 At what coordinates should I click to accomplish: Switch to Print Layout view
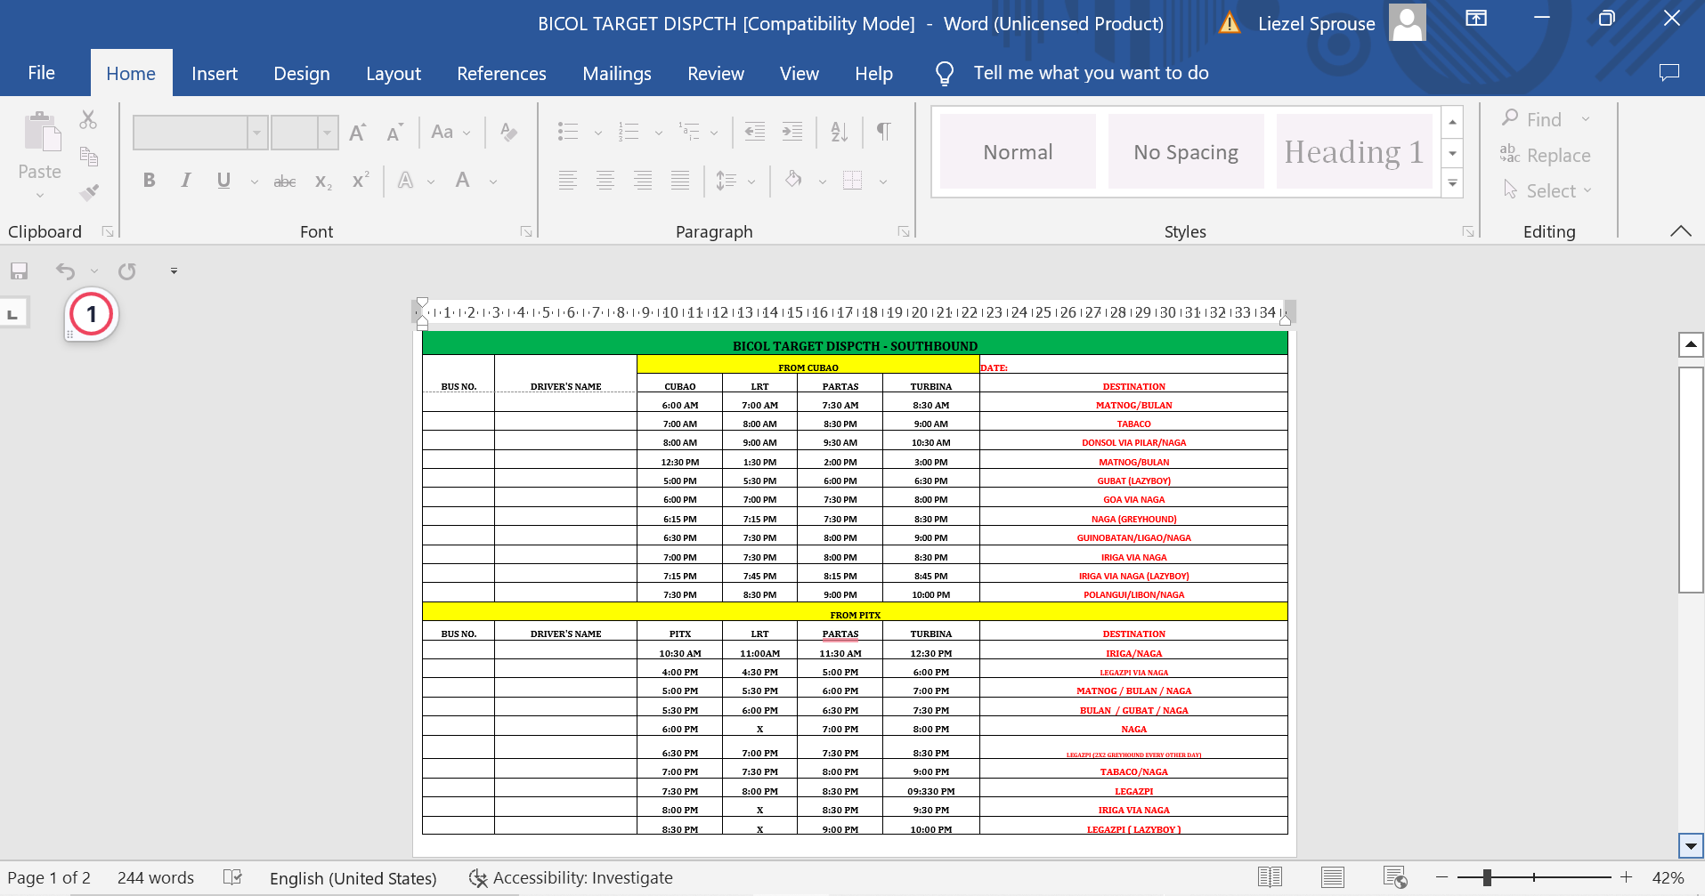[1333, 877]
